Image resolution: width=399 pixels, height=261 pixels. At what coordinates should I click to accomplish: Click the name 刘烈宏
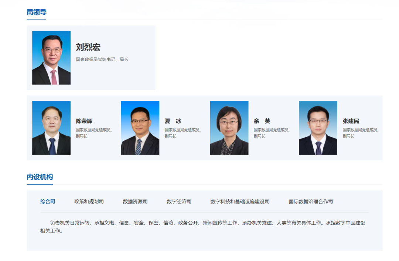click(88, 47)
